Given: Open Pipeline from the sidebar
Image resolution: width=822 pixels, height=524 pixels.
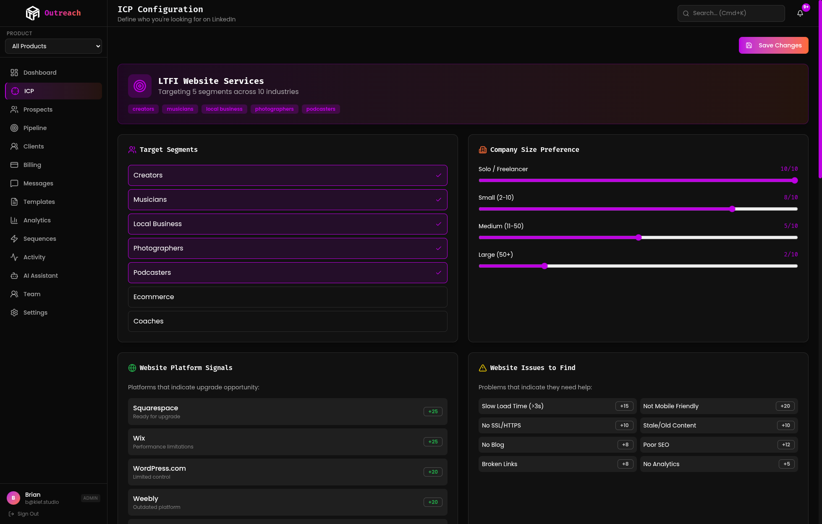Looking at the screenshot, I should (x=35, y=128).
